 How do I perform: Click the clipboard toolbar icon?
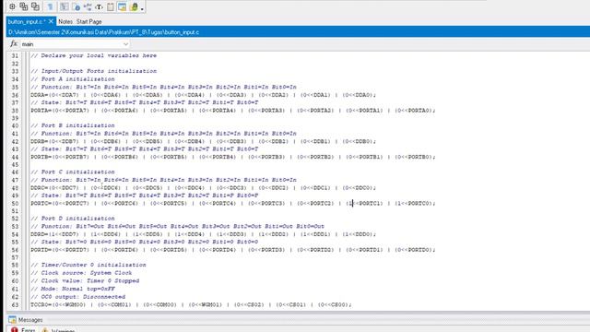coord(111,6)
